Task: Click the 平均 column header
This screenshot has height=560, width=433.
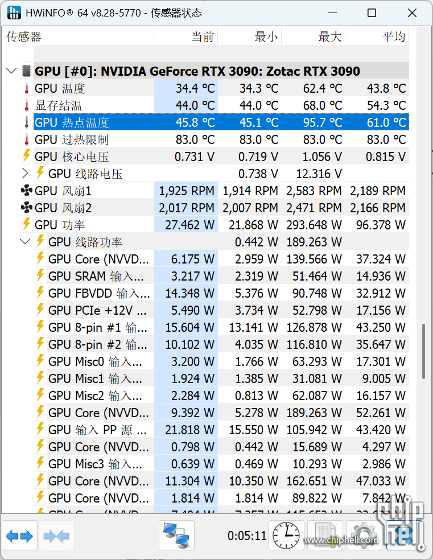Action: pyautogui.click(x=377, y=36)
